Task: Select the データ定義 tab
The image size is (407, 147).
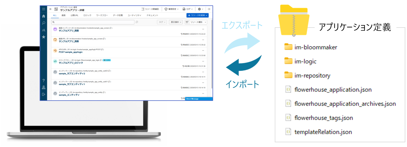Action: click(x=118, y=15)
